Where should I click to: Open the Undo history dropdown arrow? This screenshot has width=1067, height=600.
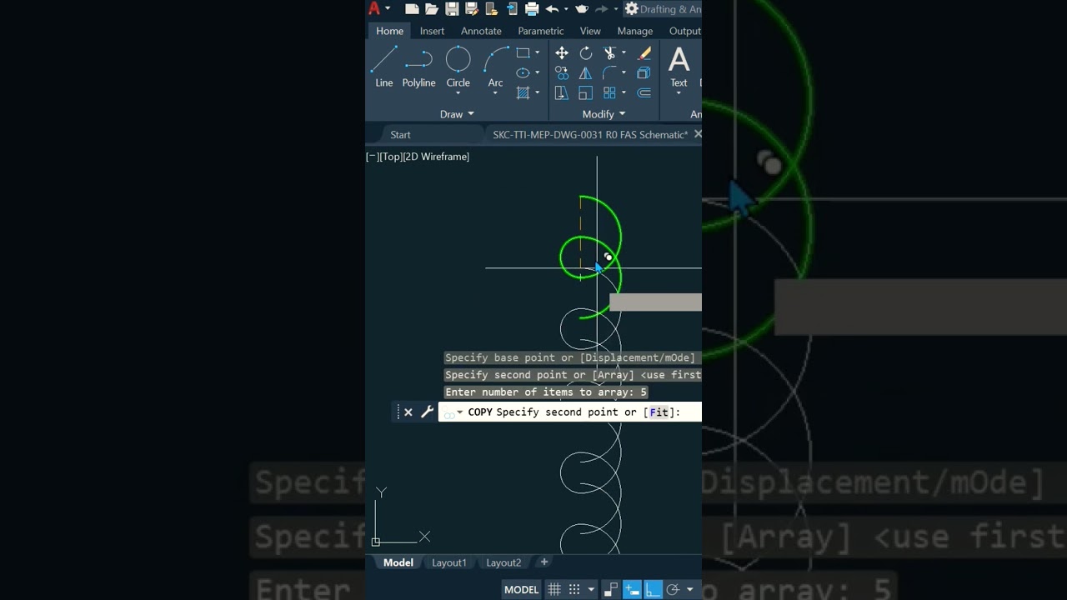tap(566, 9)
